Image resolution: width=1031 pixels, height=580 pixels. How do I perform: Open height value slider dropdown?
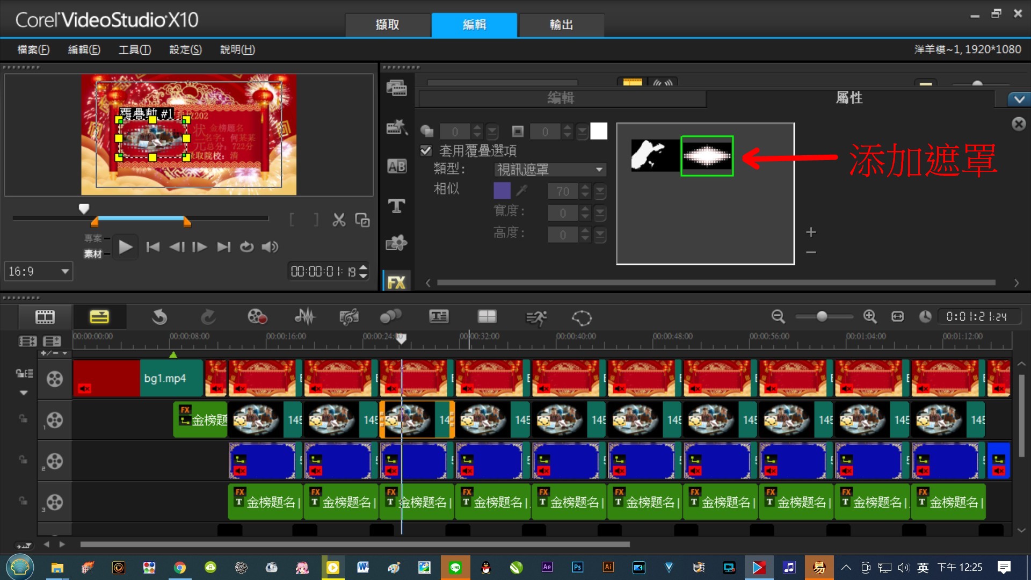point(600,235)
